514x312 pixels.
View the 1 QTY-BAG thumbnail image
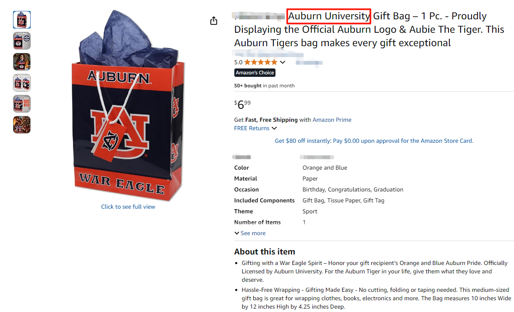pos(22,41)
